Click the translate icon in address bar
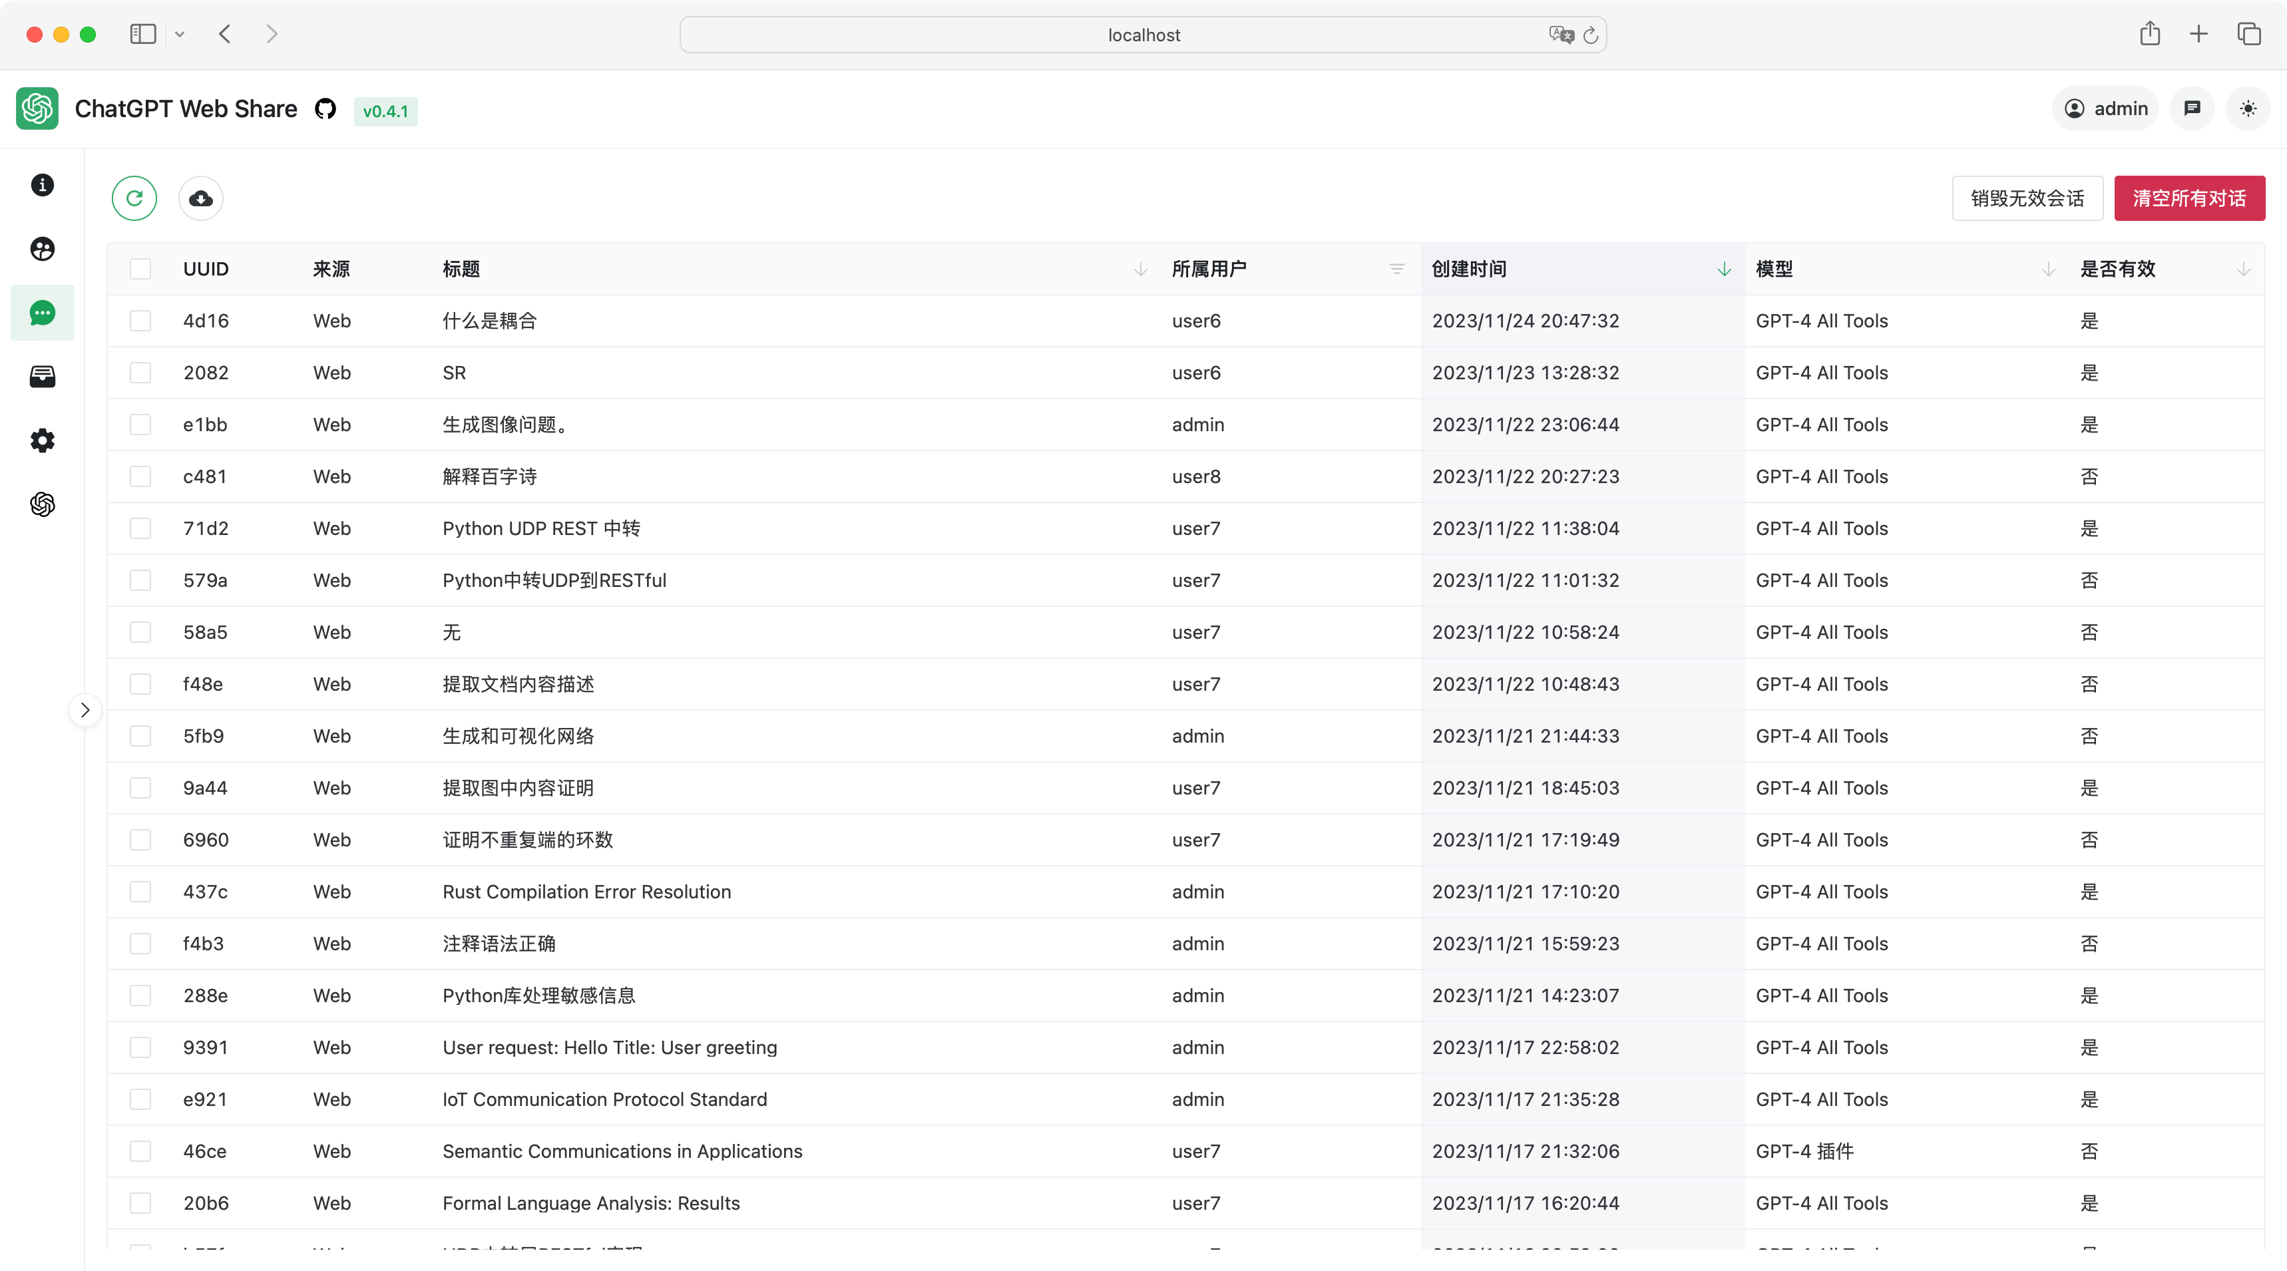 (1561, 35)
